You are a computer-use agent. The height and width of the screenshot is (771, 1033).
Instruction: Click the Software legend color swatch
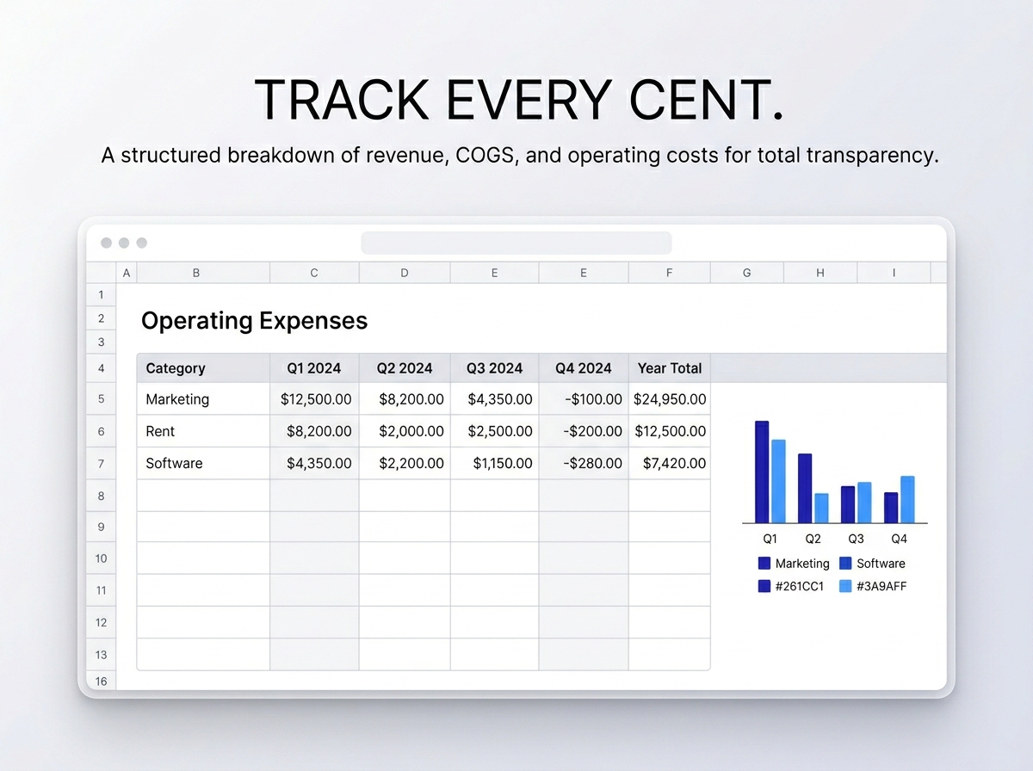[845, 564]
